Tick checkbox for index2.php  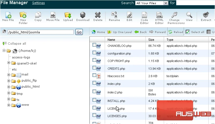point(94,91)
